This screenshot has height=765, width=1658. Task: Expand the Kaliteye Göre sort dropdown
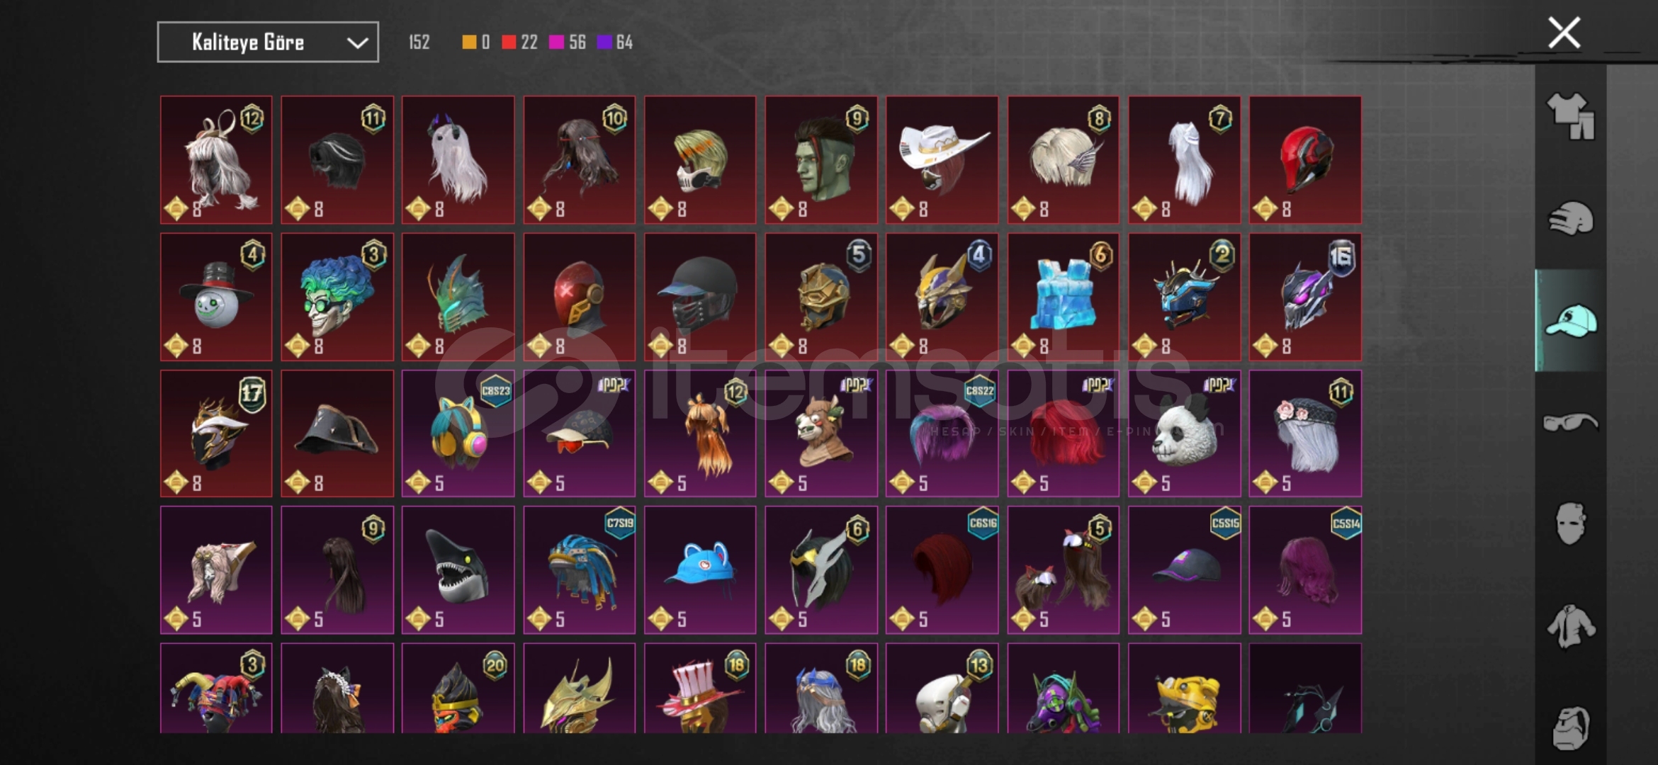(268, 42)
